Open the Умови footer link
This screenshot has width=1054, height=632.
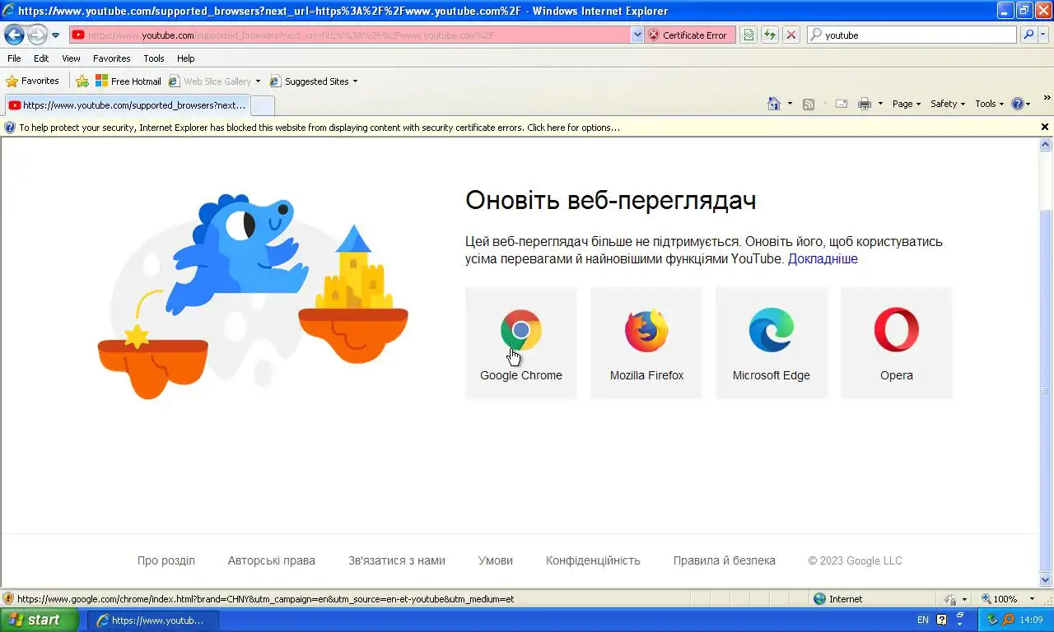(496, 560)
